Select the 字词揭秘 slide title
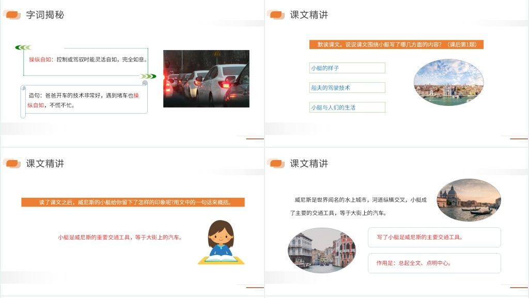This screenshot has width=529, height=298. 45,15
